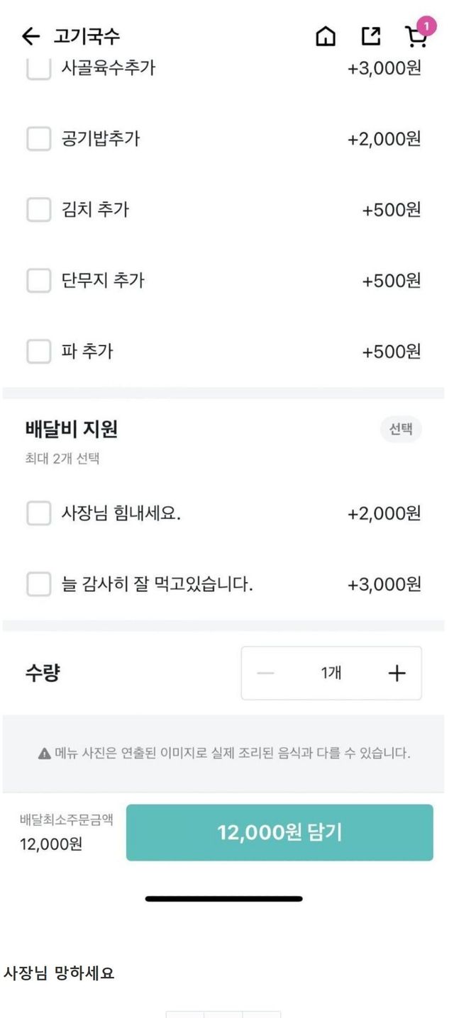Check the 사골육수추가 option
The height and width of the screenshot is (1018, 454).
tap(39, 69)
